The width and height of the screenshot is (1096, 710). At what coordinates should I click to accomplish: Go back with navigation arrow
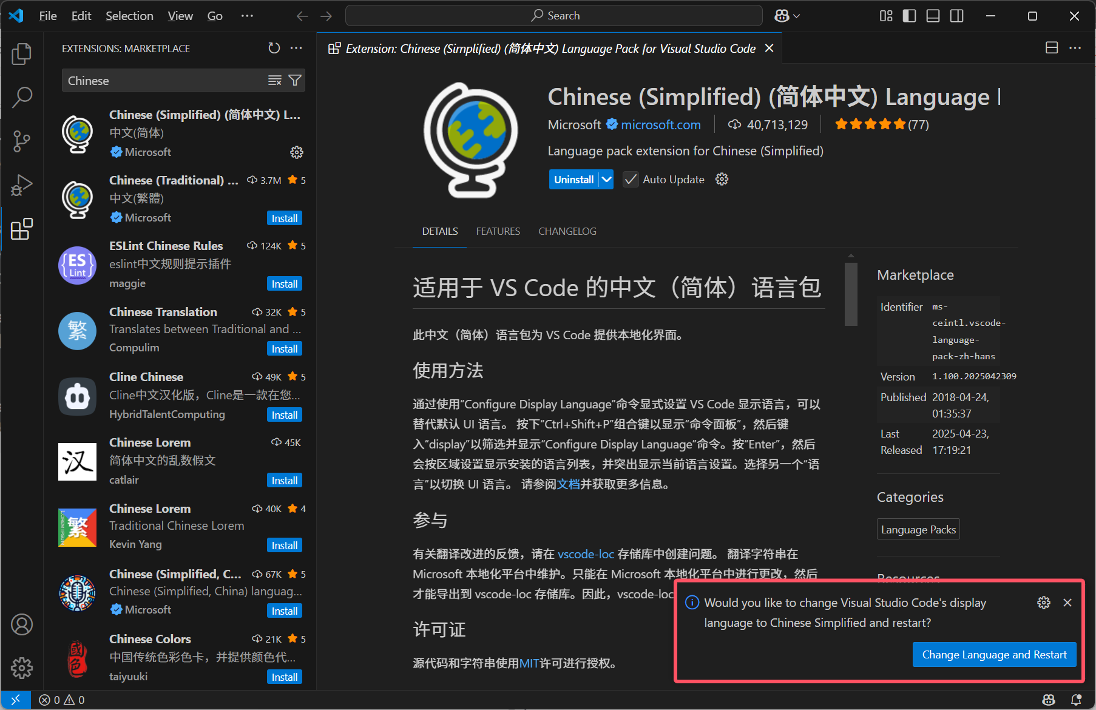302,16
